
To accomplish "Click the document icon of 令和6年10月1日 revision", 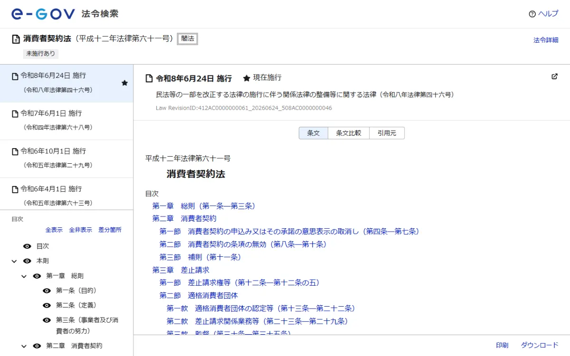I will [15, 151].
